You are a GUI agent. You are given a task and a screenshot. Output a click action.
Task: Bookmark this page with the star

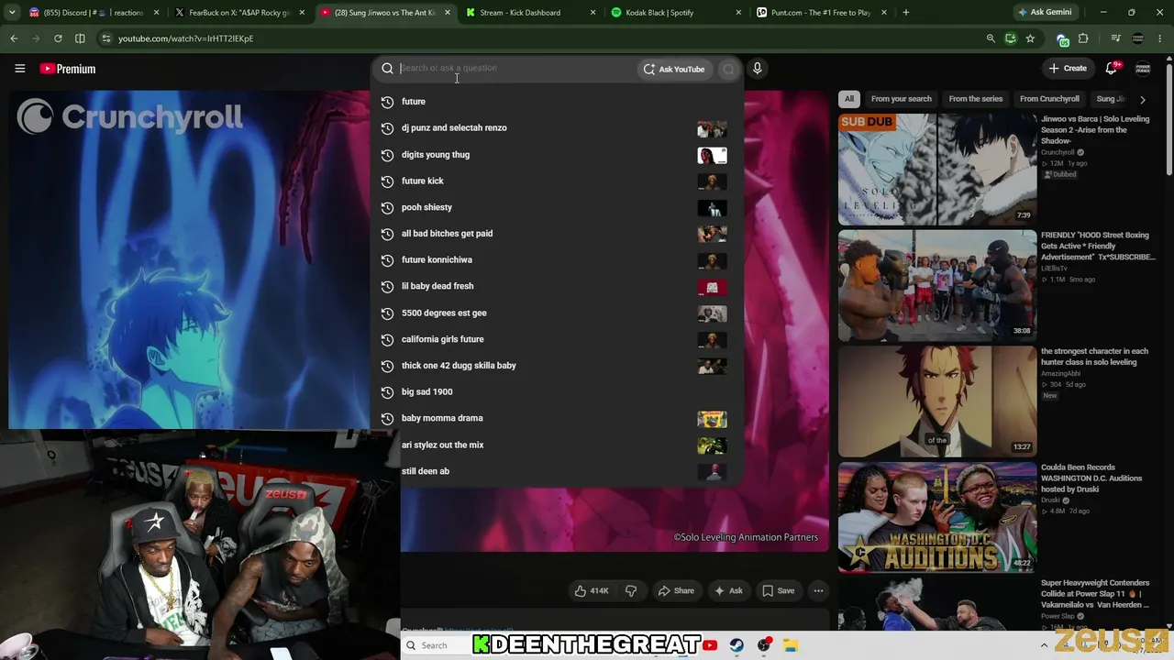pyautogui.click(x=1030, y=38)
